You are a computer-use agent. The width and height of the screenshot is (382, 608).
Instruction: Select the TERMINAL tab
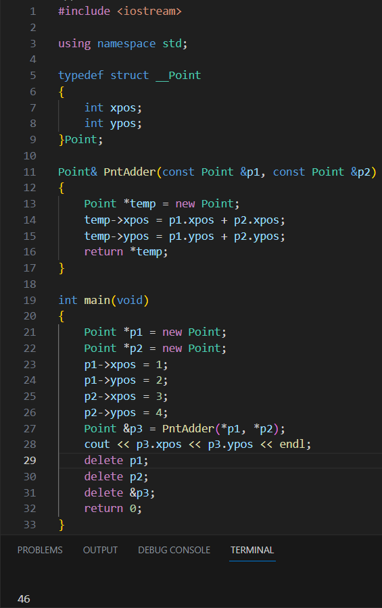[x=252, y=550]
